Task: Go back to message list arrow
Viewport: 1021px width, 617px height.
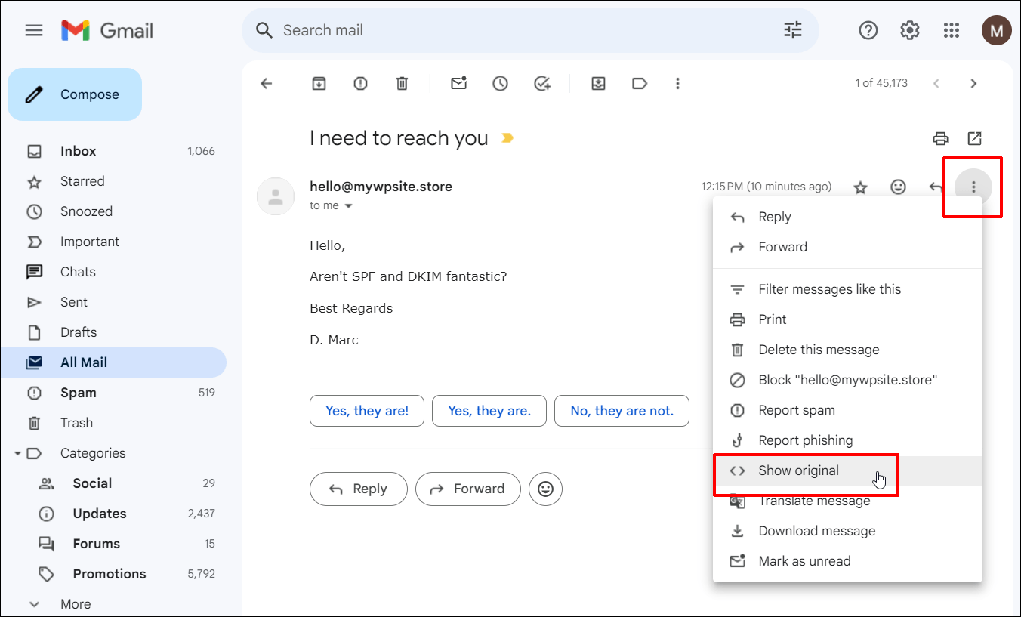Action: click(266, 83)
